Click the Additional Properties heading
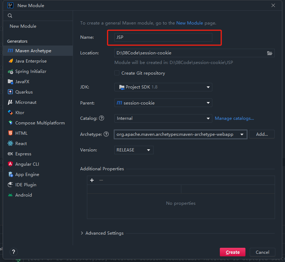 [102, 169]
